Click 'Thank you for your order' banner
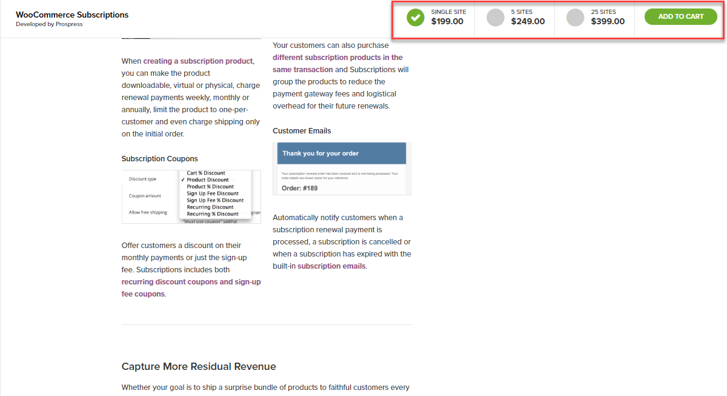The height and width of the screenshot is (396, 727). tap(342, 153)
